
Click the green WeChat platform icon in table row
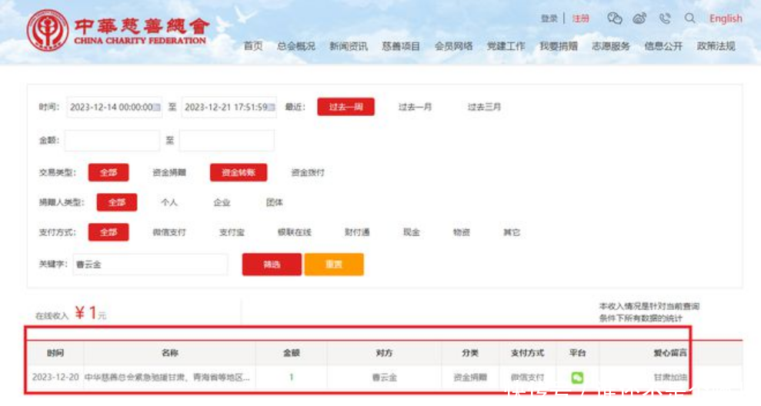point(577,378)
